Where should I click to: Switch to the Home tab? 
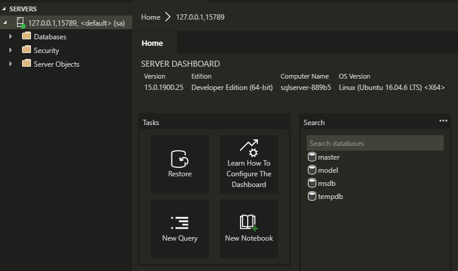click(x=152, y=43)
